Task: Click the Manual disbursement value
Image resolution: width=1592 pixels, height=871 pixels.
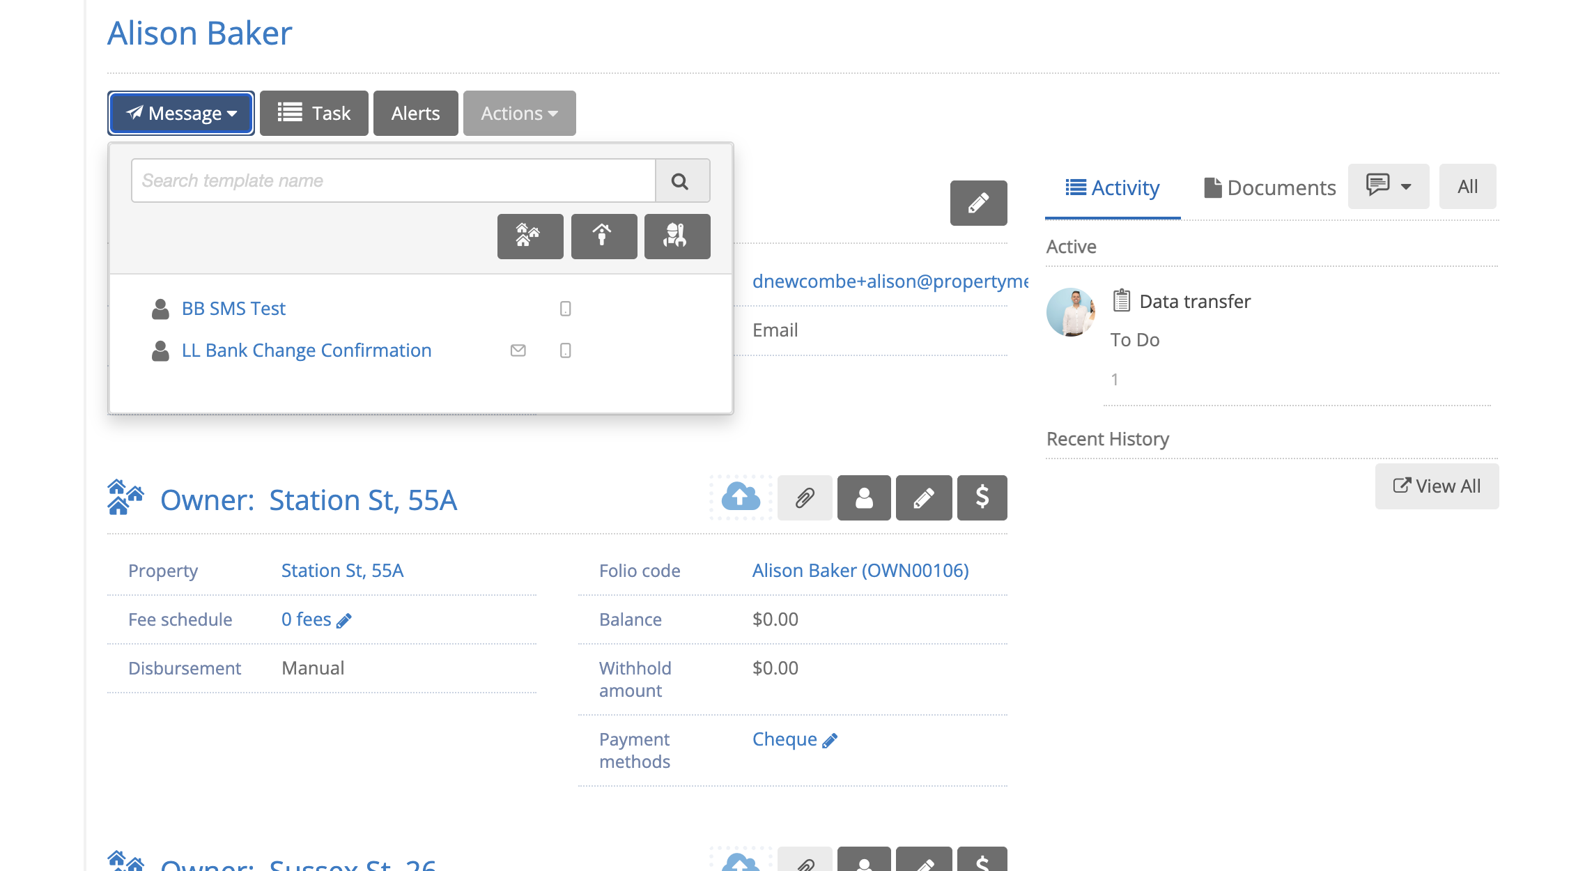Action: click(x=313, y=668)
